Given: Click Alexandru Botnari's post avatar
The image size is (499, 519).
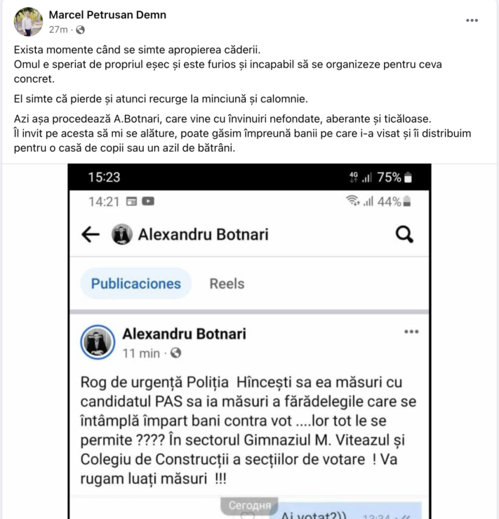Looking at the screenshot, I should [x=98, y=342].
